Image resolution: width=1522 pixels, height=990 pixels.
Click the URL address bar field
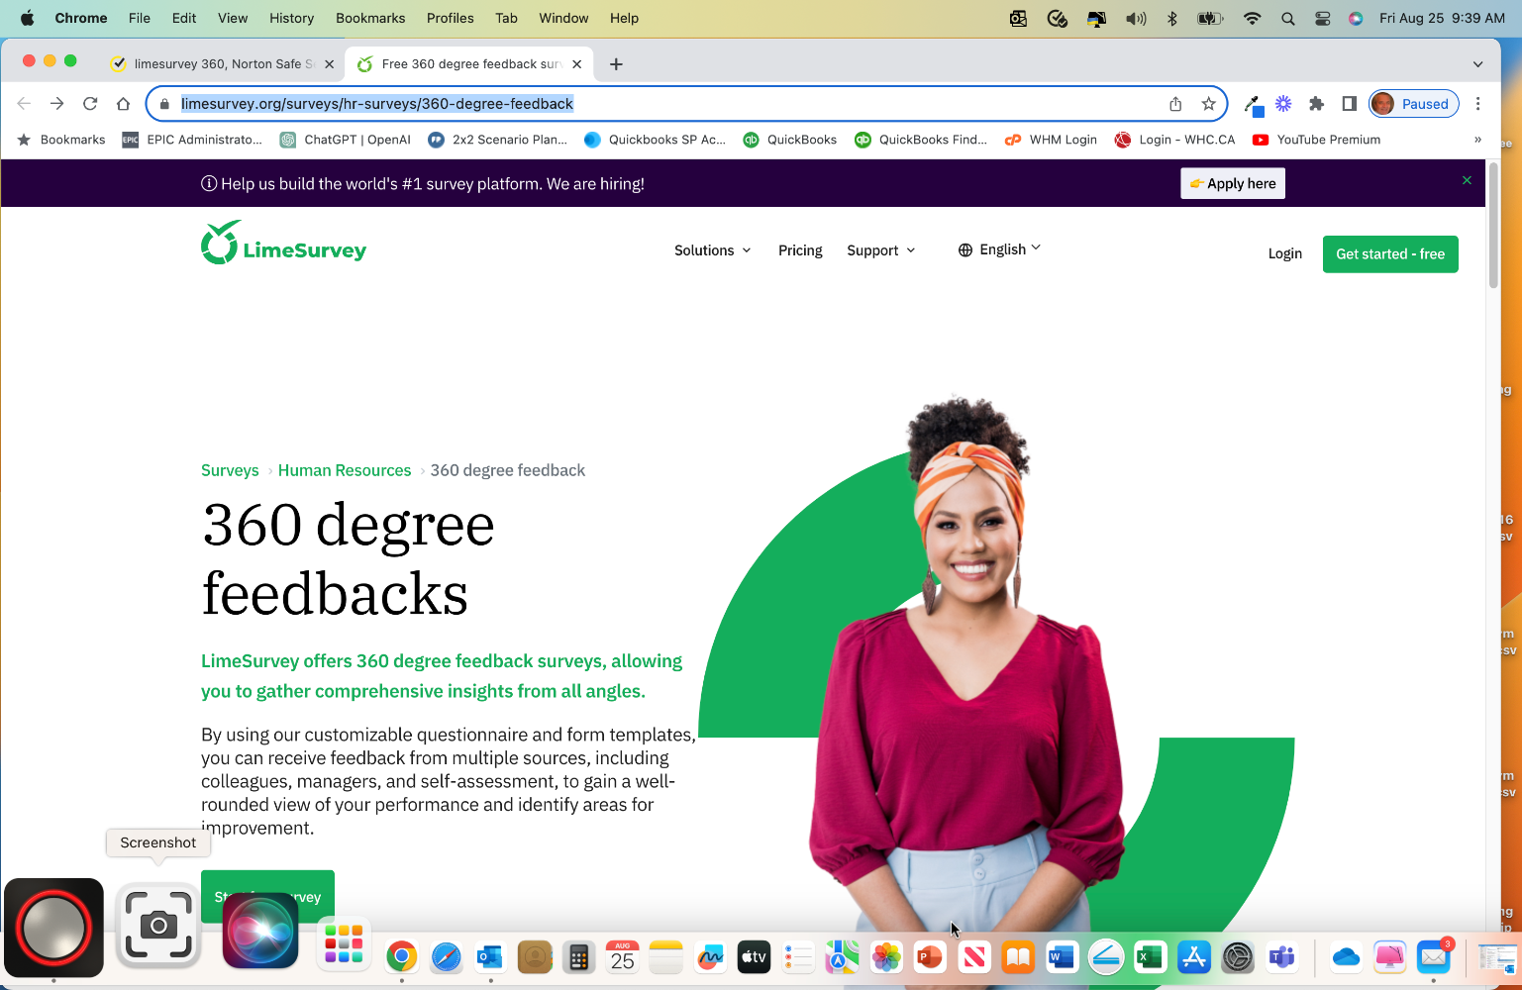tap(654, 104)
